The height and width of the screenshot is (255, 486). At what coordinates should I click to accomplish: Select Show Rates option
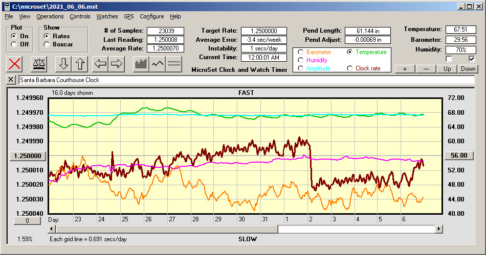point(47,36)
